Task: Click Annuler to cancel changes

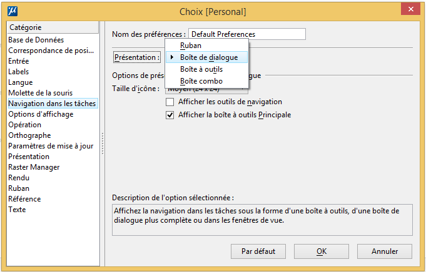Action: (x=385, y=251)
